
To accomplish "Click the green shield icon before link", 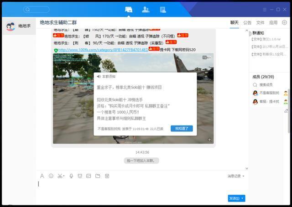I will [56, 50].
